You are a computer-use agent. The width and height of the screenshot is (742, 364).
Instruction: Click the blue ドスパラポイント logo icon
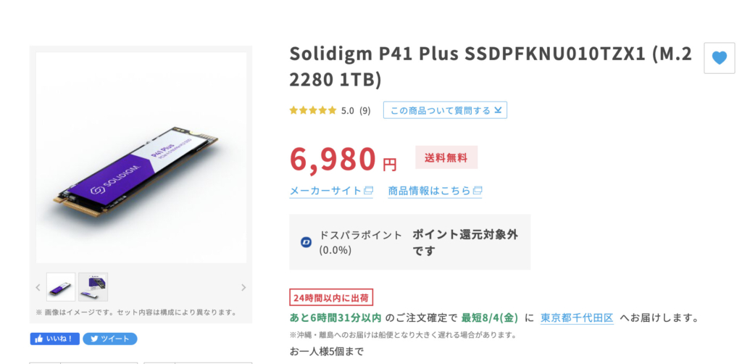click(x=306, y=242)
